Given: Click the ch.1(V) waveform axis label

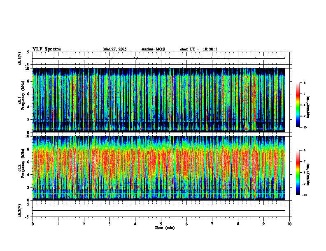Looking at the screenshot, I should pos(19,58).
